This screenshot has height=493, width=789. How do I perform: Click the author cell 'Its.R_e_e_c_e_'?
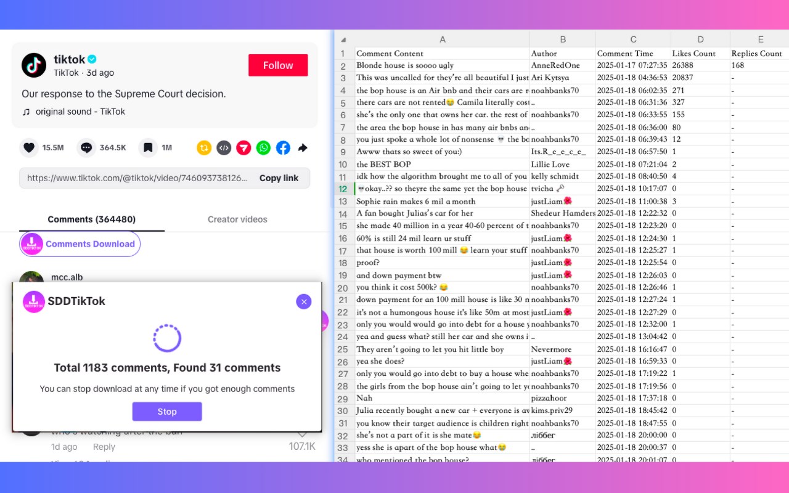[563, 152]
